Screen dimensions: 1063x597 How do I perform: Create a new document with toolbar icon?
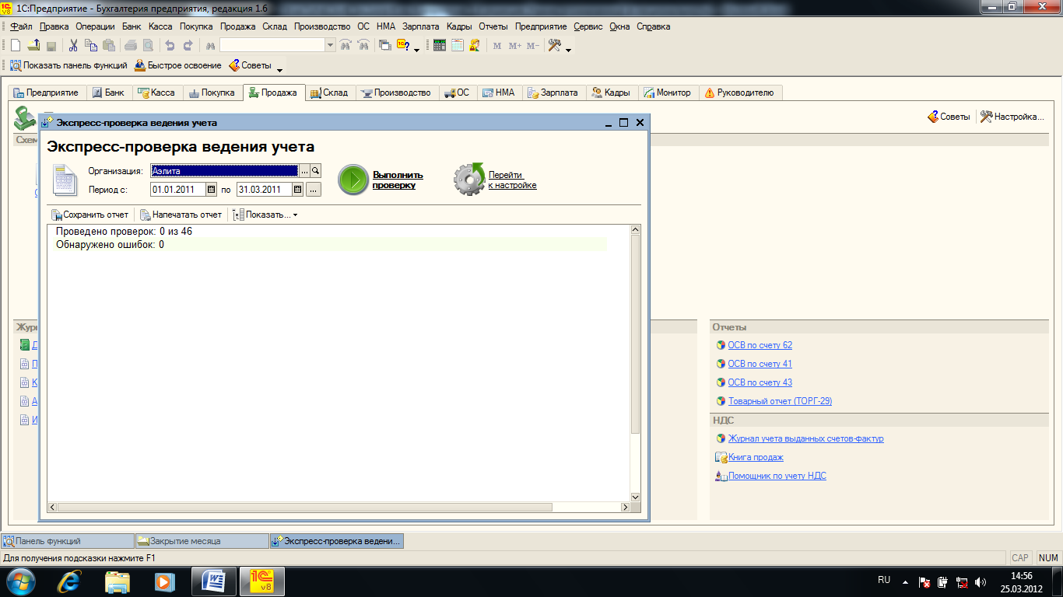click(15, 46)
